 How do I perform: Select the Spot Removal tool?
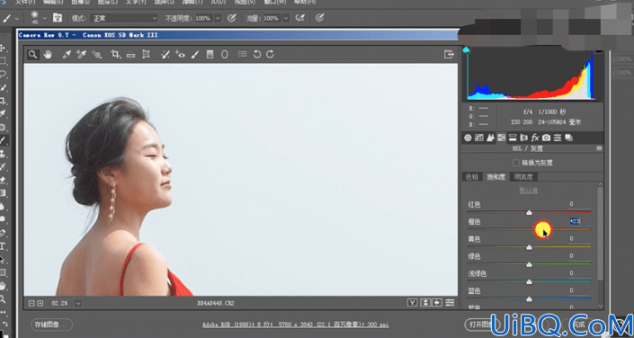coord(165,55)
